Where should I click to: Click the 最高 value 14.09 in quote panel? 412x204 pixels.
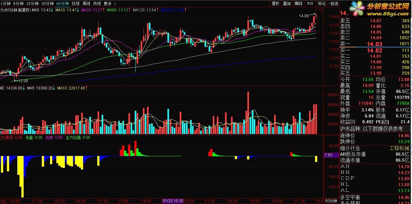coord(368,86)
